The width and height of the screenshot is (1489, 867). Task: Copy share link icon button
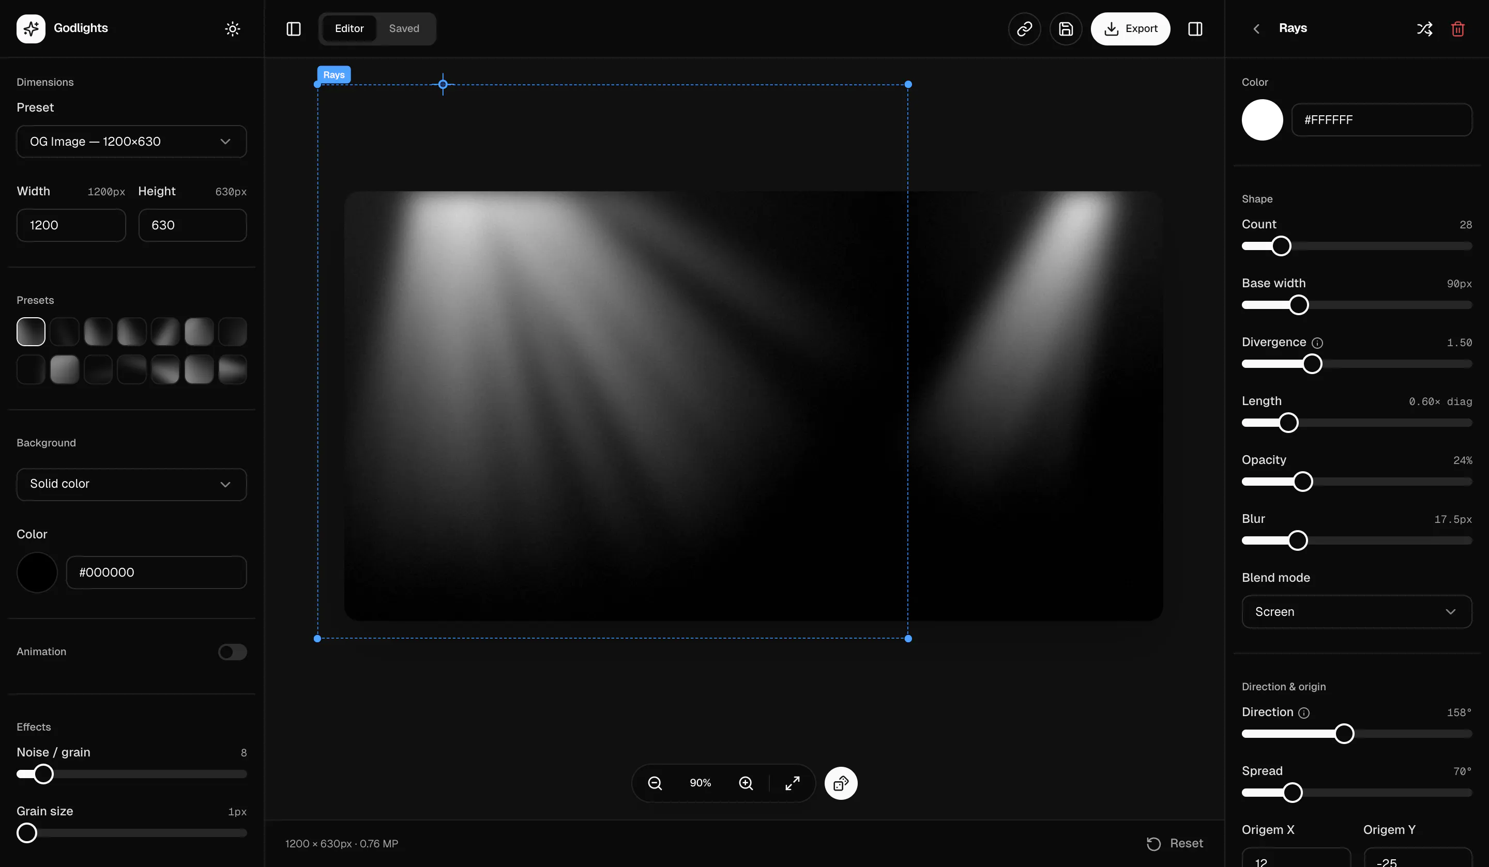pyautogui.click(x=1025, y=28)
